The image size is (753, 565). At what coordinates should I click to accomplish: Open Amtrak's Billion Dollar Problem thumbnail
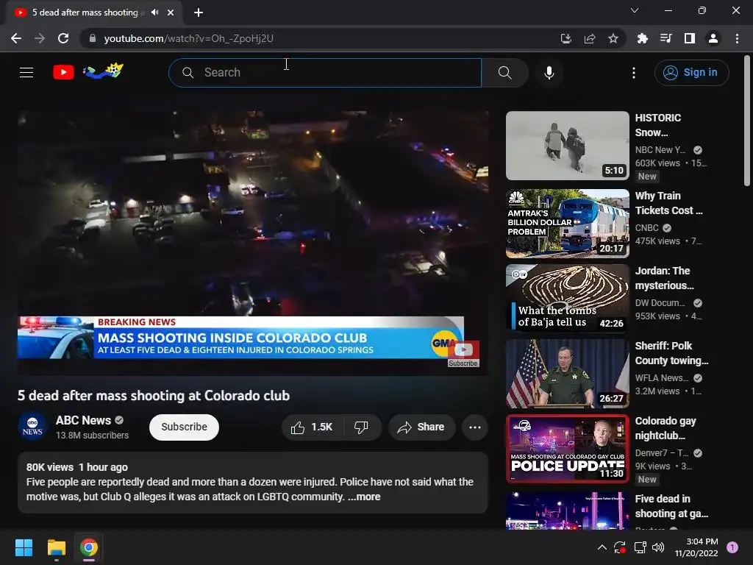pyautogui.click(x=568, y=224)
